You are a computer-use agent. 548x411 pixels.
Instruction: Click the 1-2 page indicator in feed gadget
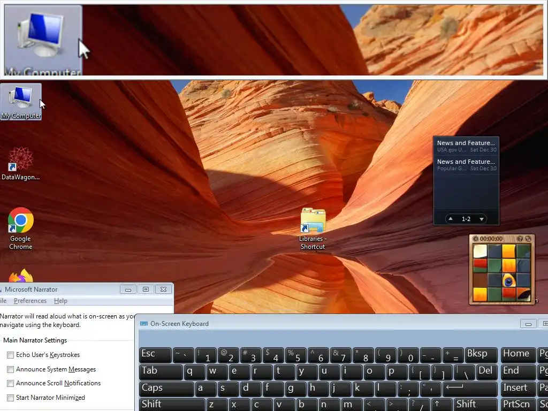click(466, 219)
